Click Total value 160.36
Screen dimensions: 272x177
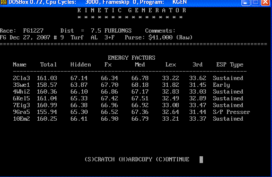click(47, 91)
